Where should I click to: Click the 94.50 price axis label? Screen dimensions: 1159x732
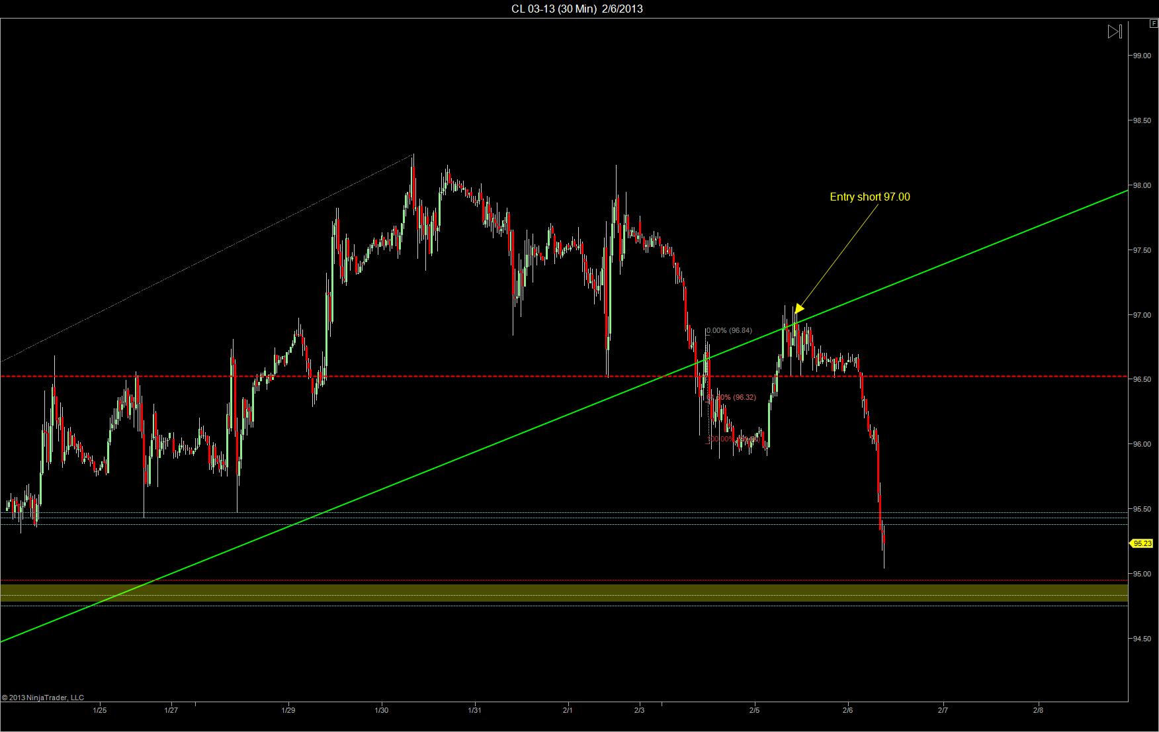tap(1142, 639)
